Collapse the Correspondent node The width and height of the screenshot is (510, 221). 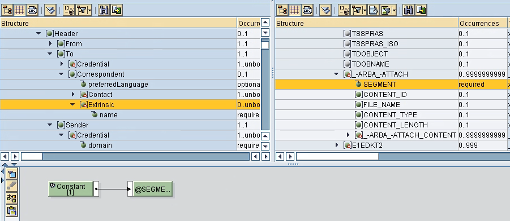tap(61, 74)
